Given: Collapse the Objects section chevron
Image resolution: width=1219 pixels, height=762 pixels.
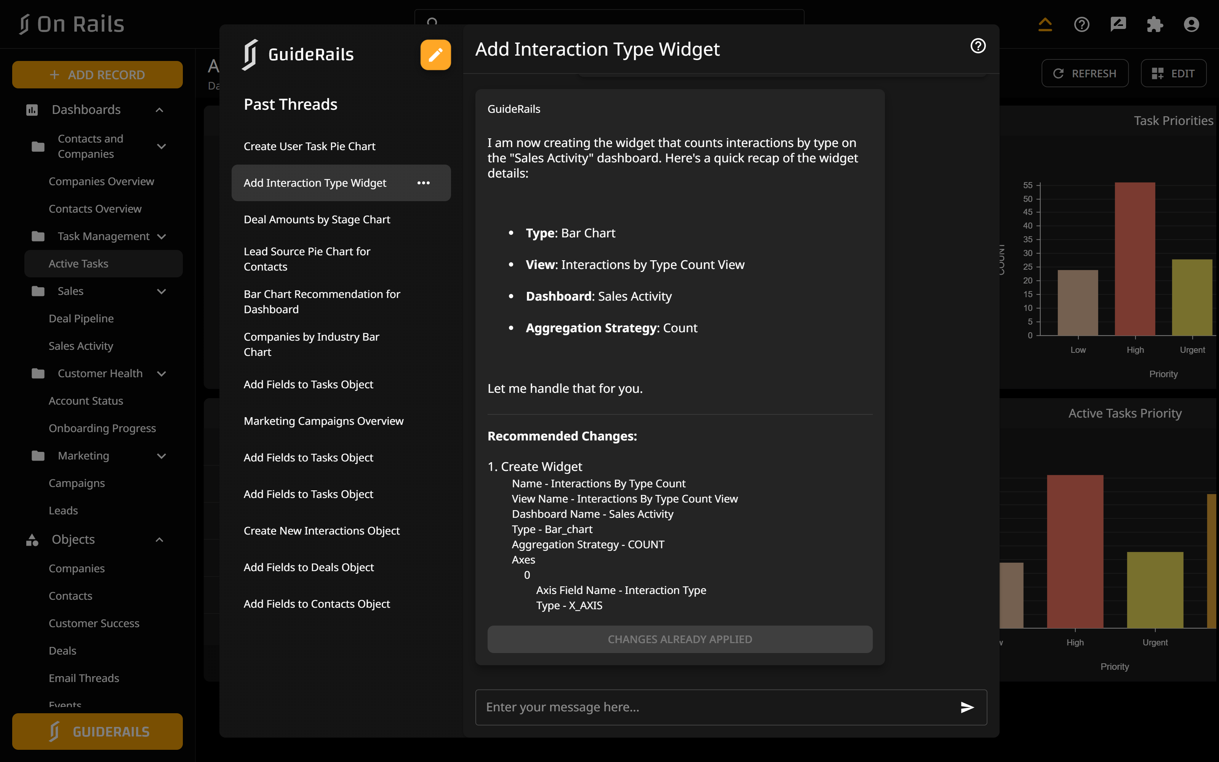Looking at the screenshot, I should point(159,540).
